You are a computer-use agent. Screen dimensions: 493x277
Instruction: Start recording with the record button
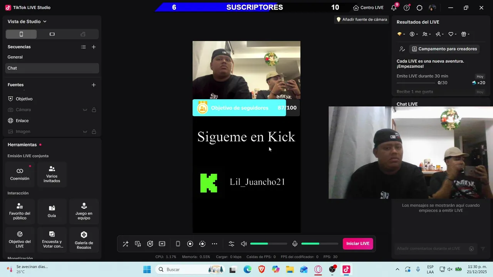click(190, 244)
